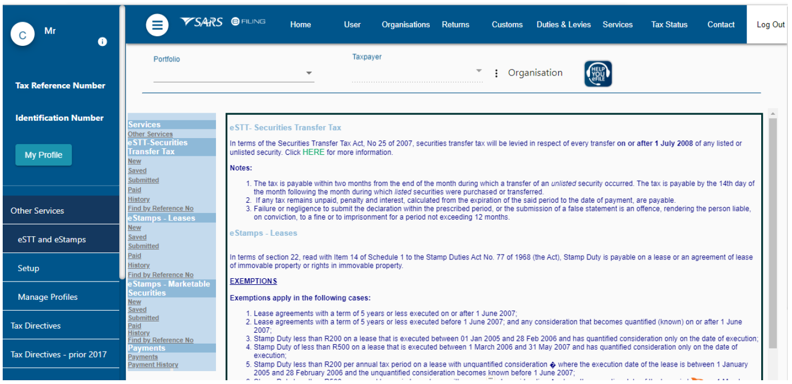792x384 pixels.
Task: Click History under eStamps - Leases
Action: (139, 265)
